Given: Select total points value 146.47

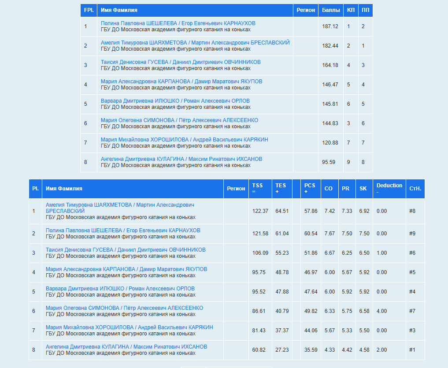Looking at the screenshot, I should pos(330,85).
